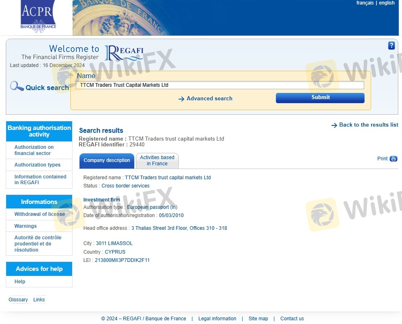This screenshot has width=402, height=324.
Task: Click the arrow before Back to results list
Action: (x=334, y=125)
